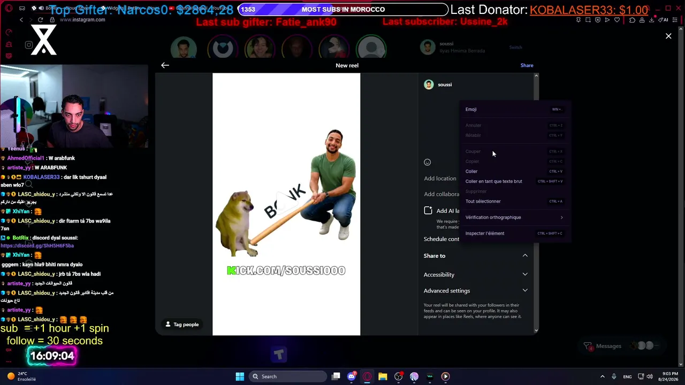685x385 pixels.
Task: Click the Switch account link
Action: (515, 47)
